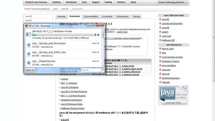Open Java SE 6 Readme link
This screenshot has width=215, height=121.
(70, 87)
